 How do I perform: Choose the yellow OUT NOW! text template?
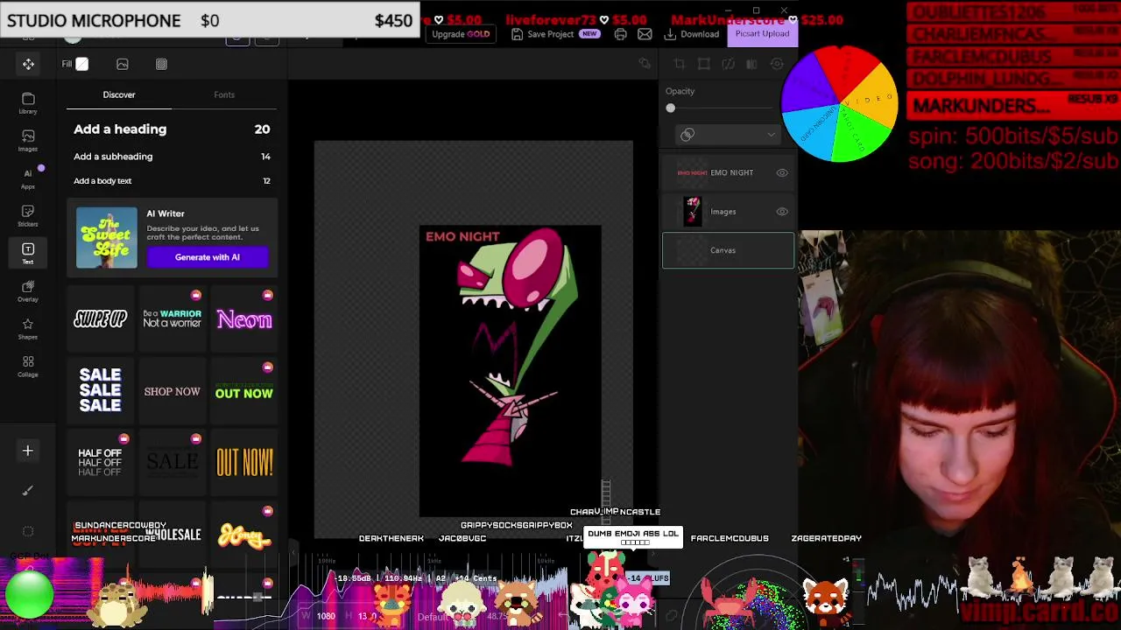[244, 463]
